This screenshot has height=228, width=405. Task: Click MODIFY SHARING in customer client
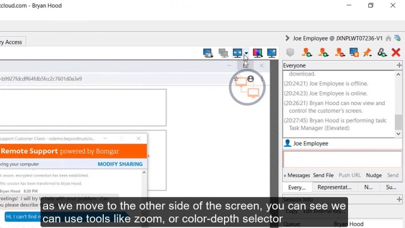click(120, 164)
